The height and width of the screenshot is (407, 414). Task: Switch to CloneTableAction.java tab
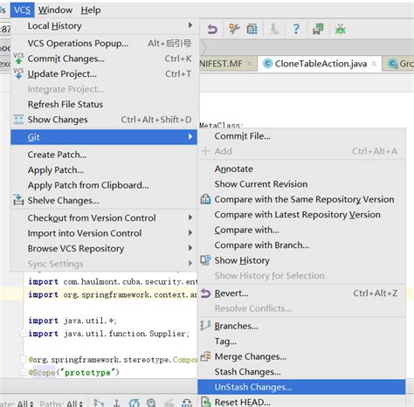coord(321,64)
